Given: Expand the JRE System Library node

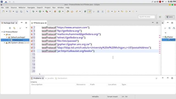Looking at the screenshot, I should (x=4, y=43).
